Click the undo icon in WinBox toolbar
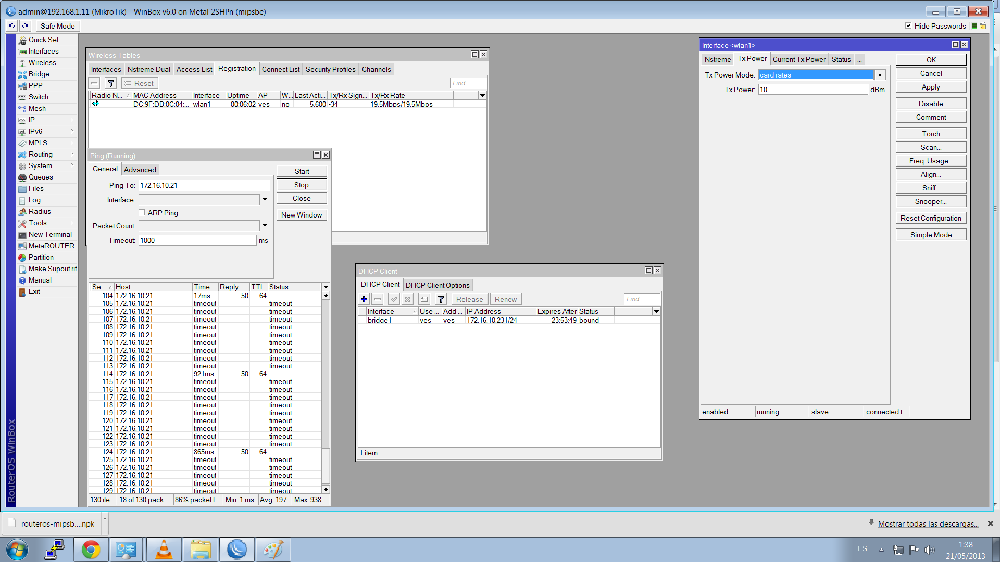The image size is (1000, 562). pos(11,26)
